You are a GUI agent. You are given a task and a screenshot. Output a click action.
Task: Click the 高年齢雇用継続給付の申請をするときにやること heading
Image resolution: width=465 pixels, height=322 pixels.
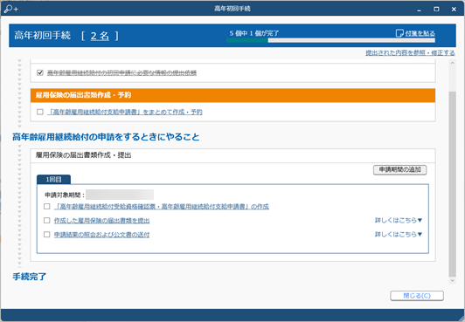click(106, 137)
